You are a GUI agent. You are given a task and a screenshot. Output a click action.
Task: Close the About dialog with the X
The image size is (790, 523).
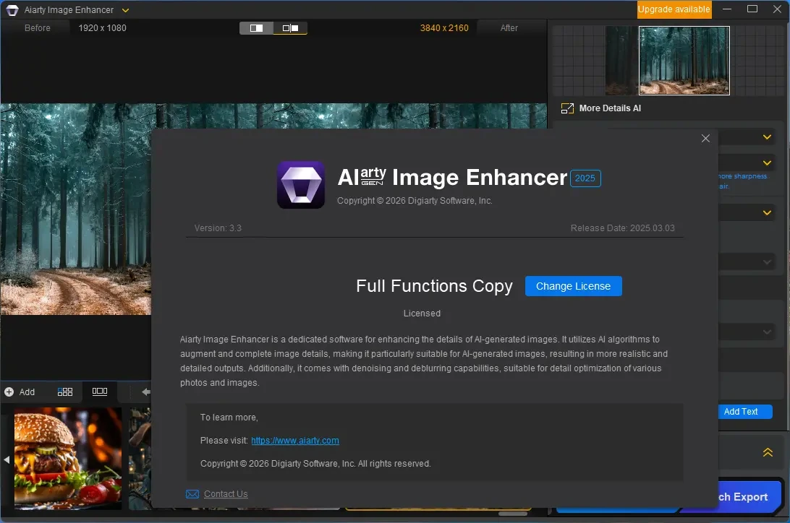[705, 138]
